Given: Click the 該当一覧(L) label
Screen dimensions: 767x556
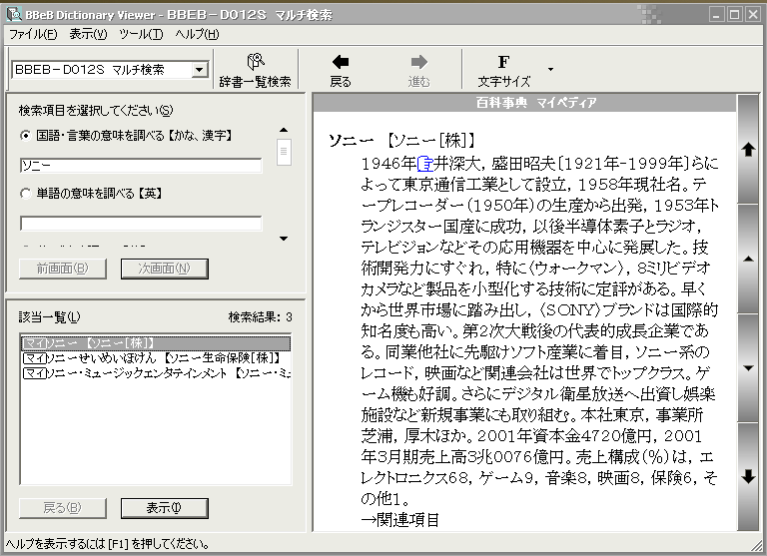Looking at the screenshot, I should (49, 317).
